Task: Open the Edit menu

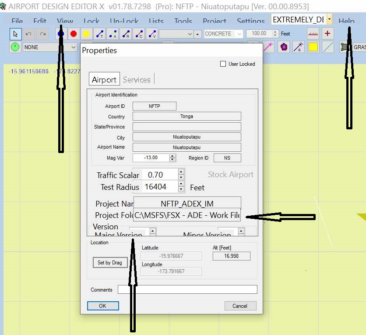Action: click(40, 21)
